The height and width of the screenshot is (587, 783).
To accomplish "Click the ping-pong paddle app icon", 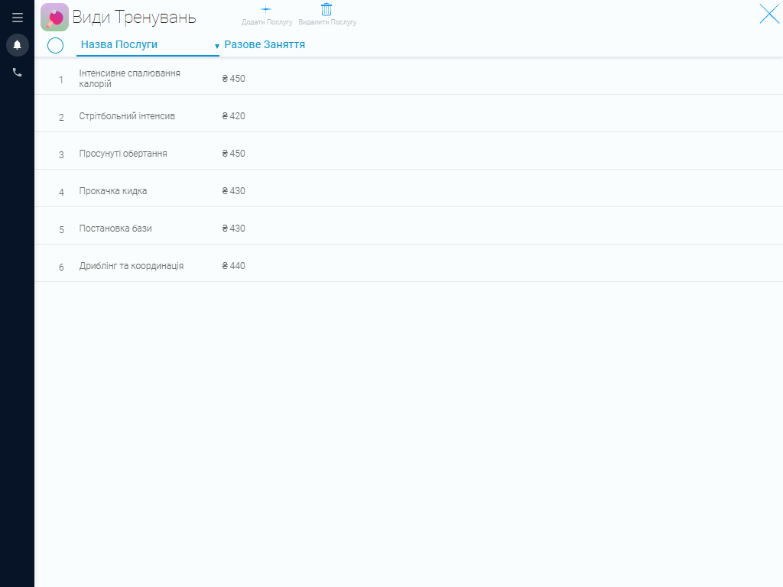I will tap(54, 17).
